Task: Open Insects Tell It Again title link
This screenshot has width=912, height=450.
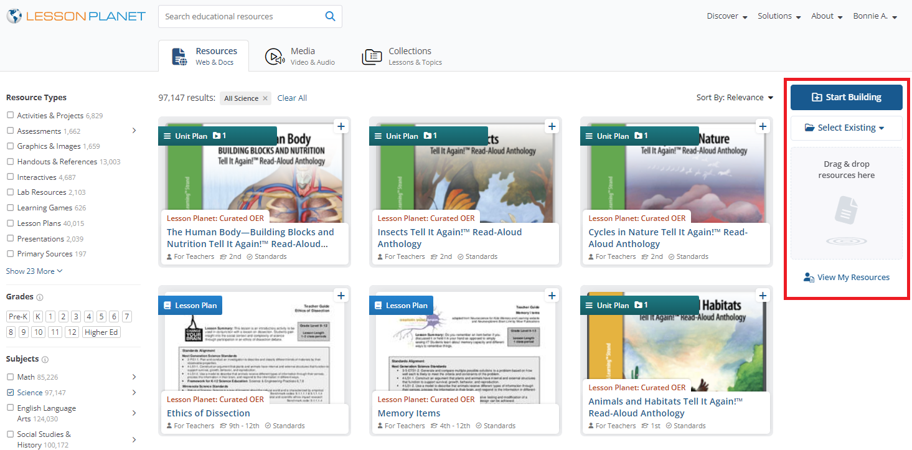Action: 450,238
